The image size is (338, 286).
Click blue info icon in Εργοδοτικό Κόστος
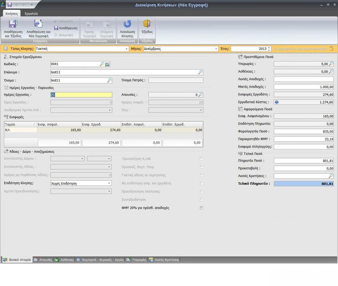pos(277,102)
